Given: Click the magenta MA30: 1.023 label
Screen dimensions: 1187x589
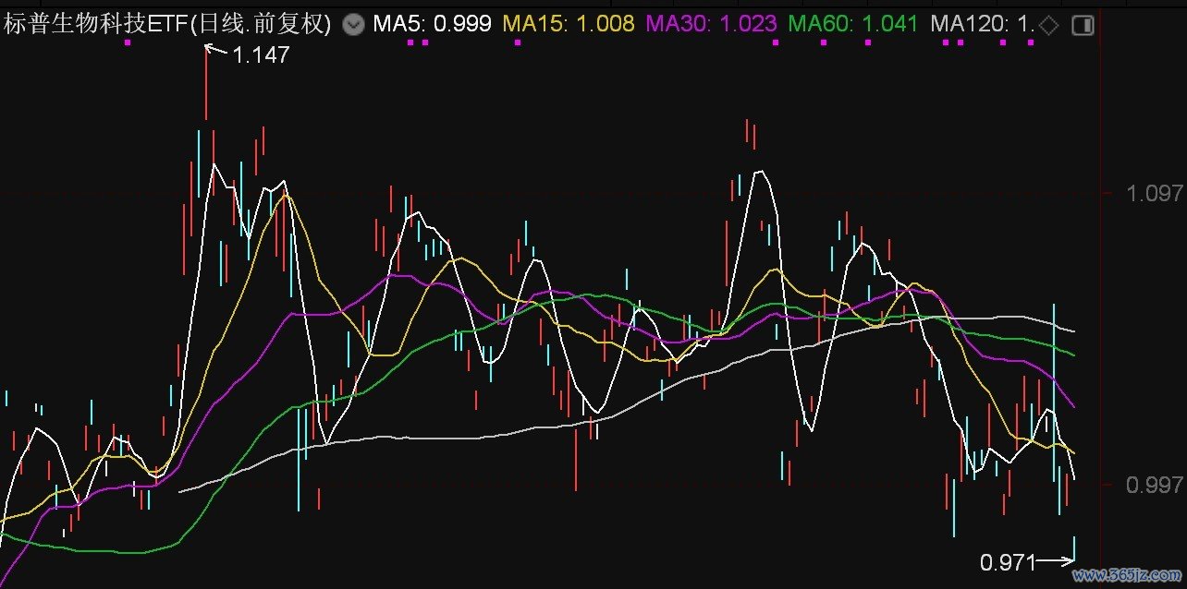Looking at the screenshot, I should click(x=711, y=25).
